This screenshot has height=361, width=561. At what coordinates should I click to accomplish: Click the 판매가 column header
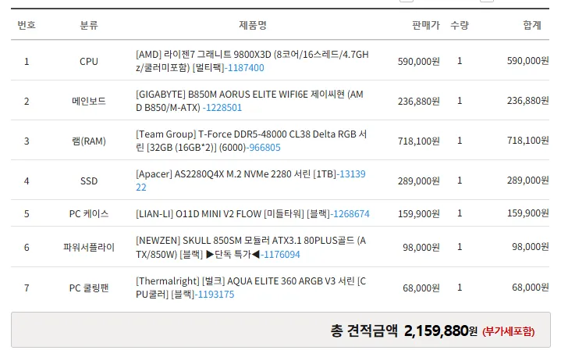[x=426, y=26]
